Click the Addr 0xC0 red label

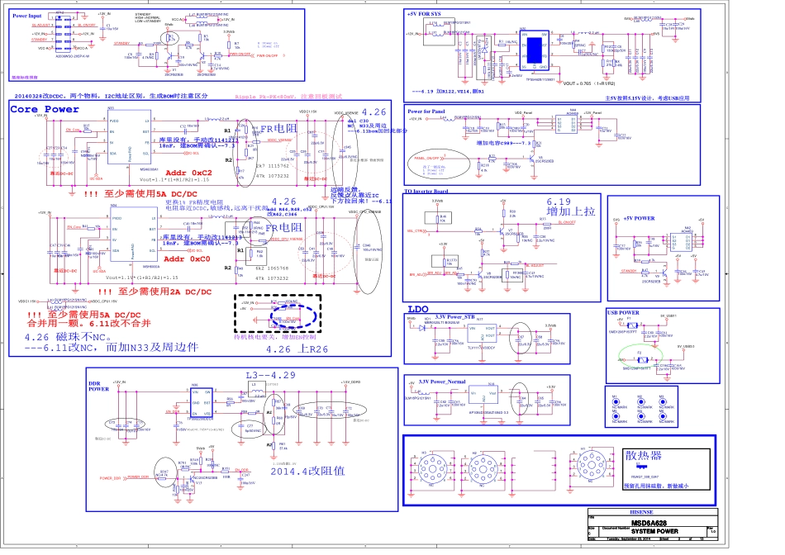[x=189, y=259]
